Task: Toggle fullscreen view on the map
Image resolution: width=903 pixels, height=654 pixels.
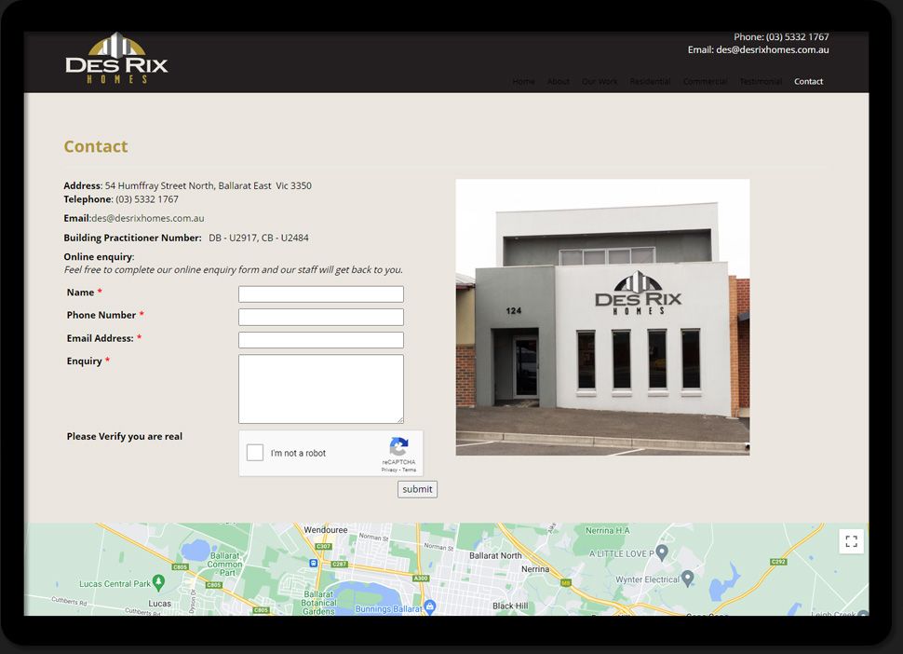Action: [851, 541]
